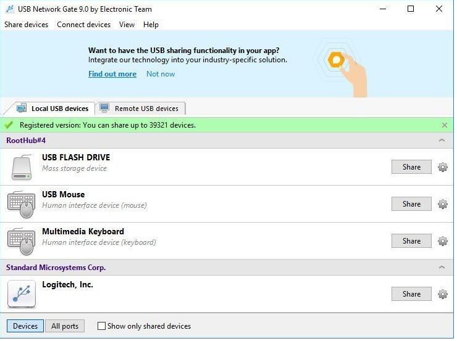The height and width of the screenshot is (341, 457).
Task: Select the USB FLASH DRIVE name text
Action: [x=77, y=158]
